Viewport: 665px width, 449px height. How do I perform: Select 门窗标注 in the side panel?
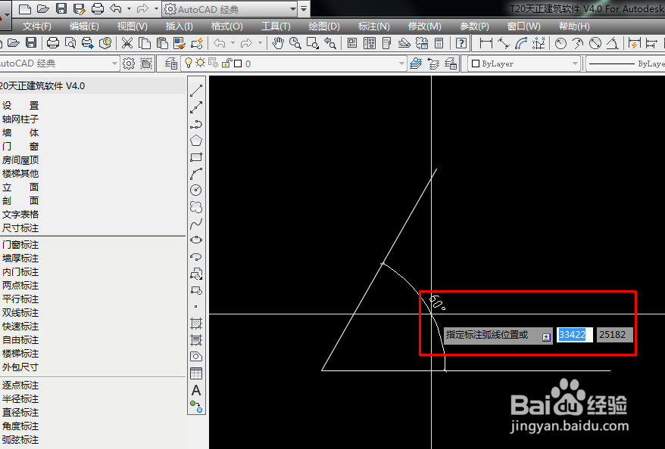(x=20, y=245)
